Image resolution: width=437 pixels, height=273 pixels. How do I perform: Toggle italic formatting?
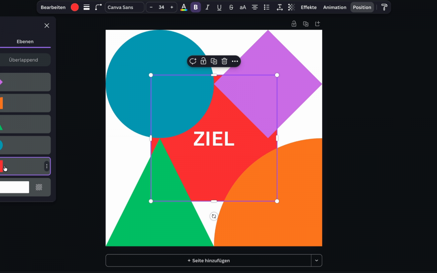click(207, 7)
